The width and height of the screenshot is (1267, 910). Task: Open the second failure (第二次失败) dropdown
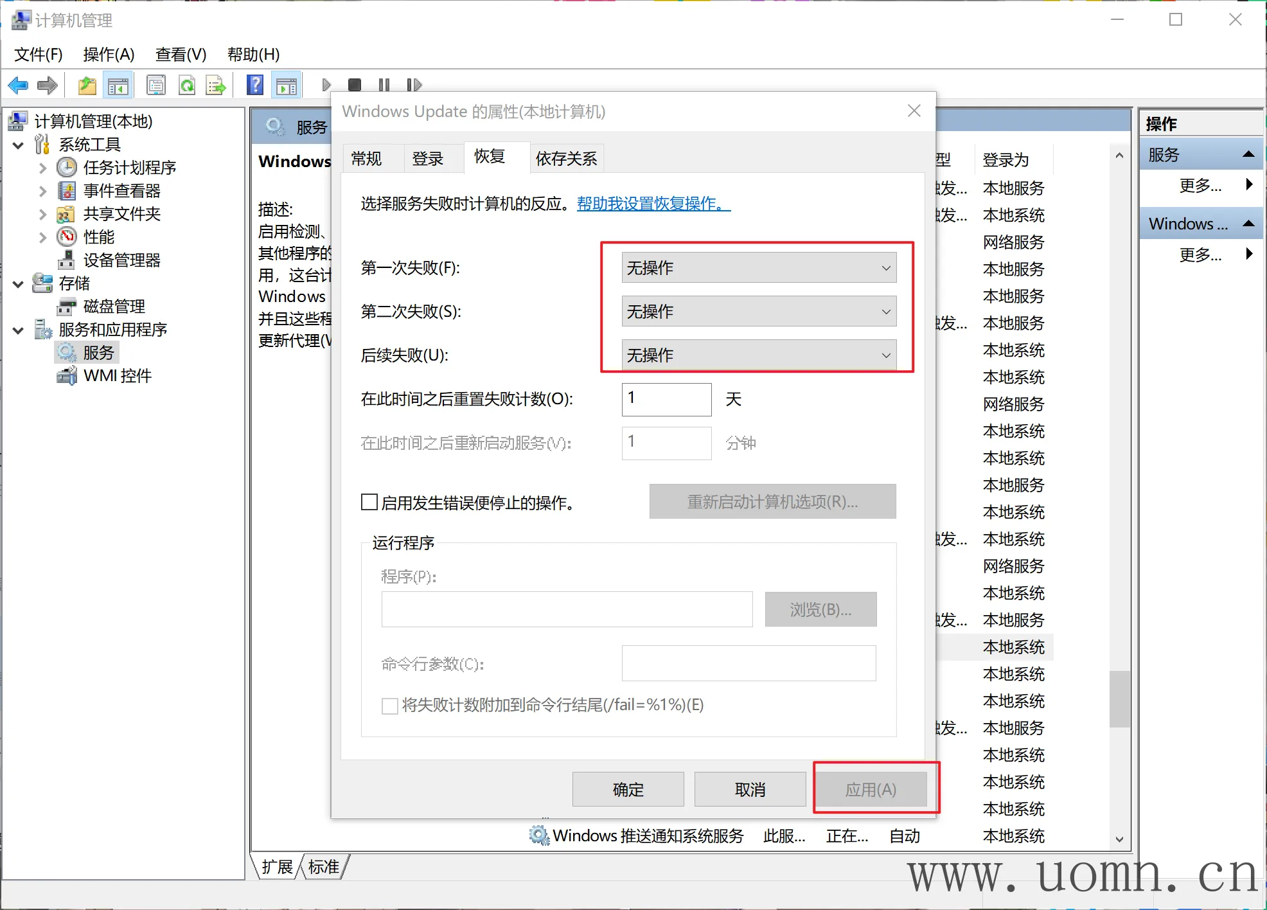(758, 312)
